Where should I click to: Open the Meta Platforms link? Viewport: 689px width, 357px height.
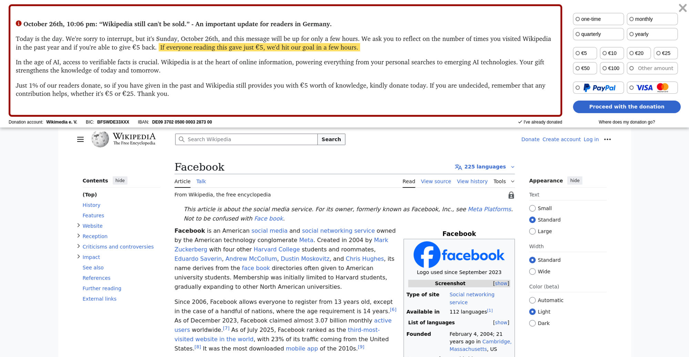click(489, 209)
